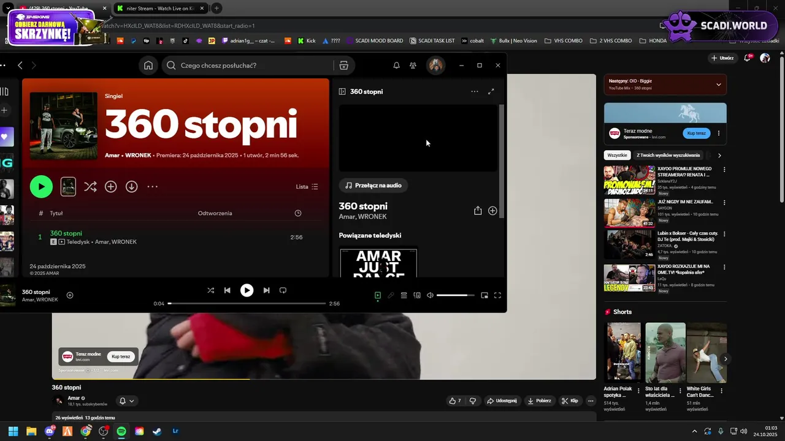Viewport: 785px width, 441px height.
Task: Seek within the playback progress bar
Action: pos(247,304)
